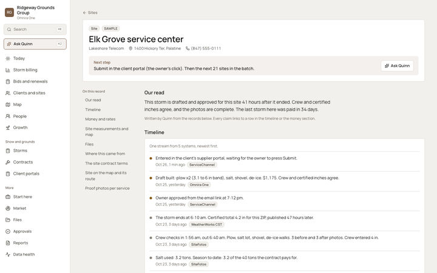
Task: Click the Start here icon
Action: (8, 197)
